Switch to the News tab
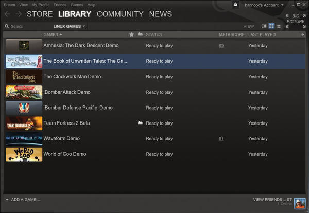309x213 pixels. [x=160, y=14]
